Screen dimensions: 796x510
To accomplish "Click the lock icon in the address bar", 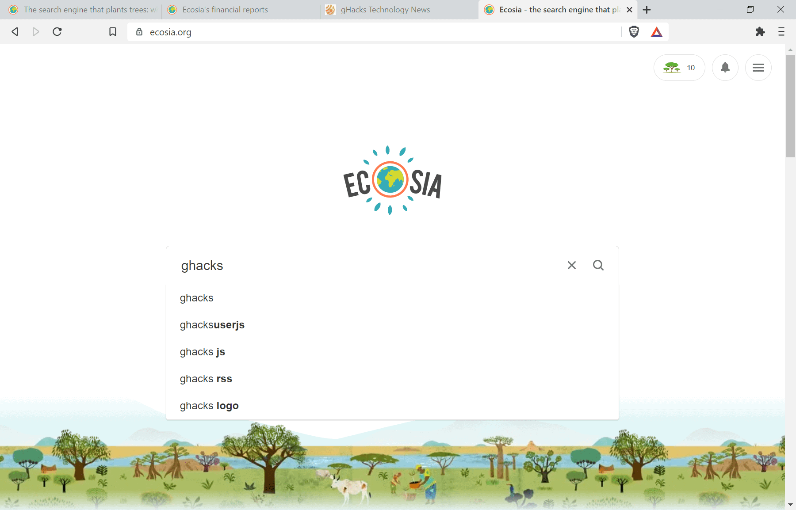I will click(139, 32).
